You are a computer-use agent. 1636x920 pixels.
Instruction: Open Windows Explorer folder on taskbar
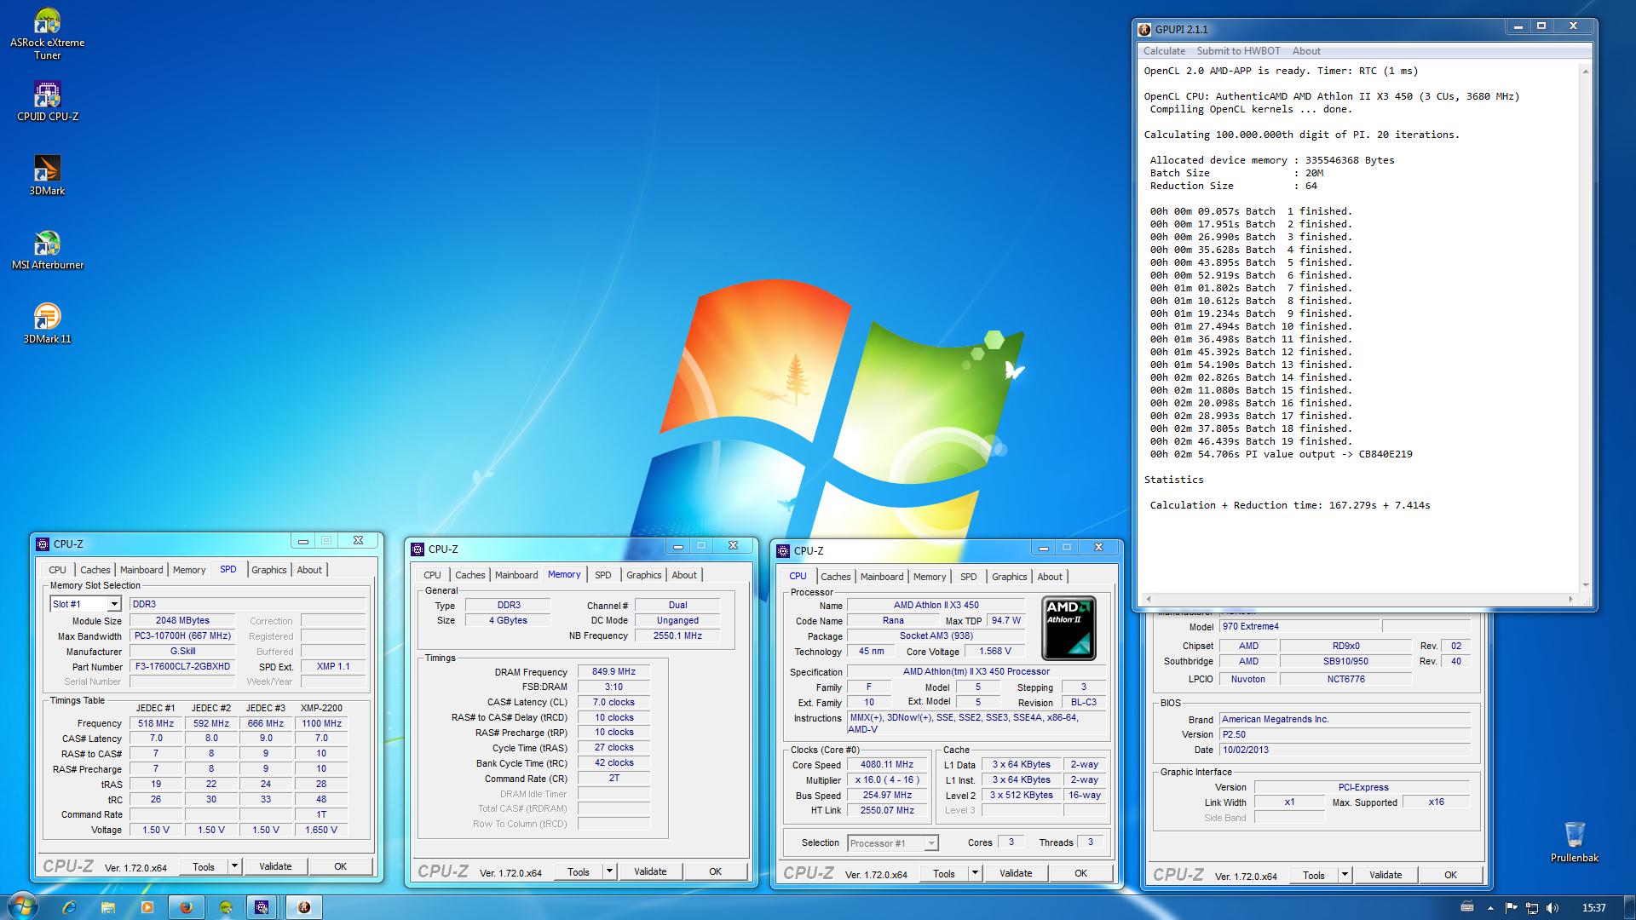(x=108, y=907)
